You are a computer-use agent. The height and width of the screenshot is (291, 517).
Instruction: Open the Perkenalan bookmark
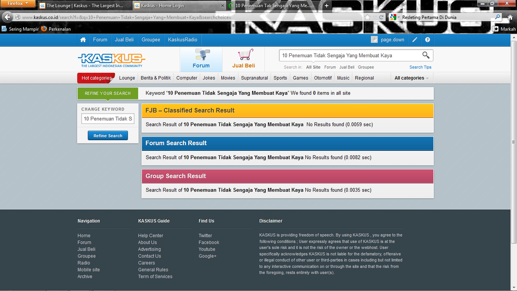pos(56,29)
